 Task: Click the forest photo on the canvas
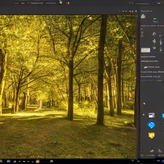coord(68,86)
